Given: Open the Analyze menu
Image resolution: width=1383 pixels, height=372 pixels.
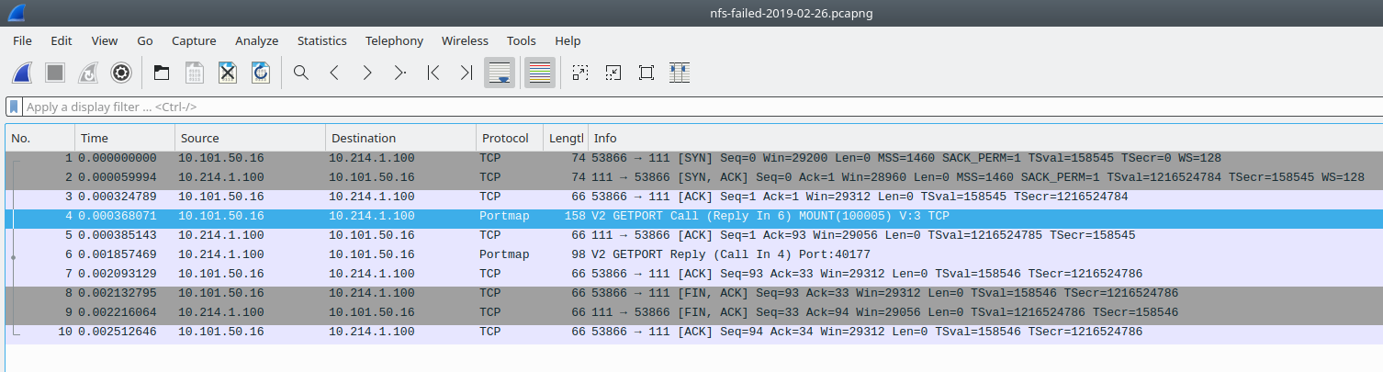Looking at the screenshot, I should tap(257, 40).
